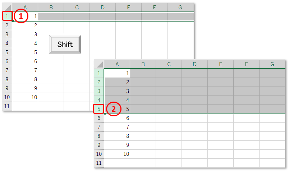Click Select All corner triangle in upper sheet
This screenshot has width=289, height=172.
click(7, 8)
